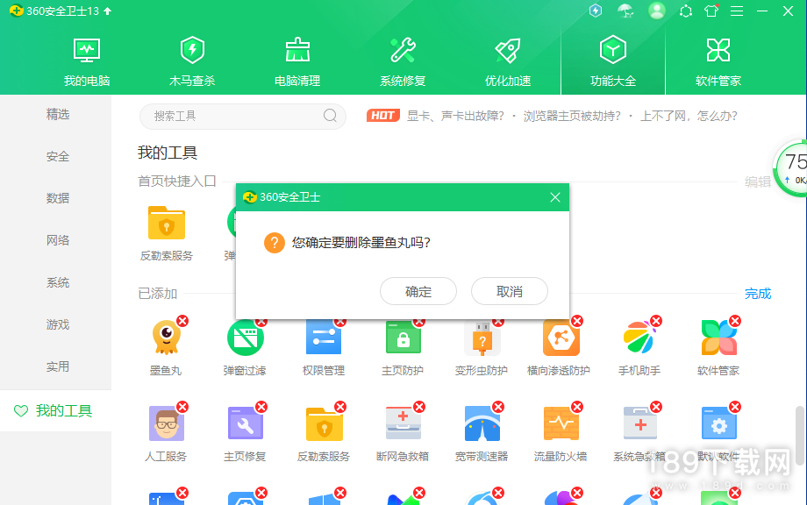Click the 默认软件 tool icon
Screen dimensions: 807x505
719,423
